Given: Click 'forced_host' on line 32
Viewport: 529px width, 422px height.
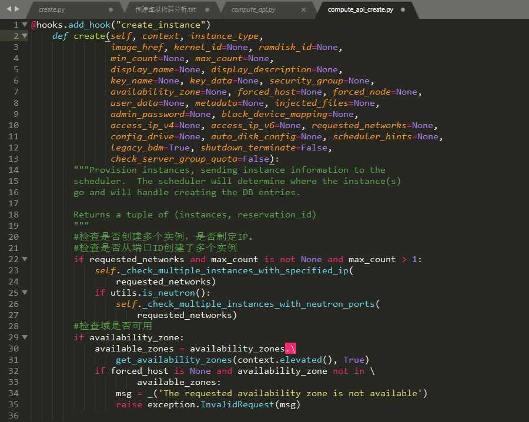Looking at the screenshot, I should (139, 371).
